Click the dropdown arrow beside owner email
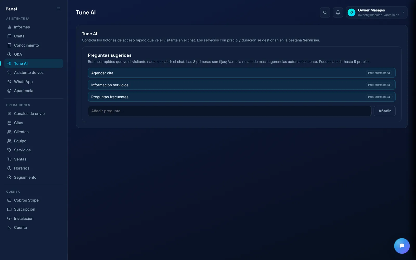 click(x=403, y=12)
